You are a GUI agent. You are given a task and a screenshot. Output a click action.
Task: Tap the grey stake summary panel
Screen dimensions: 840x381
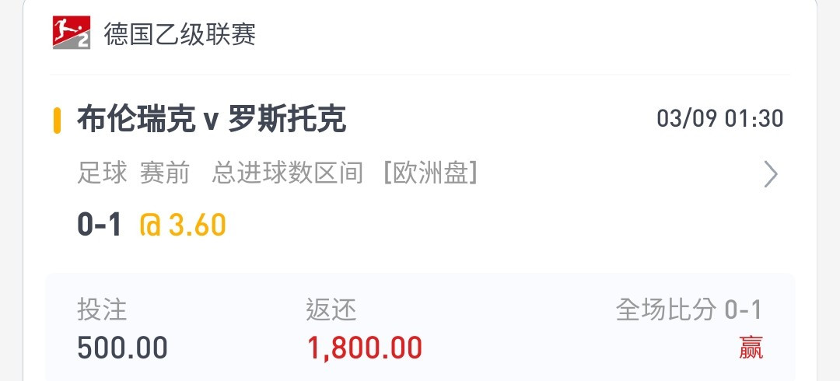[x=420, y=327]
